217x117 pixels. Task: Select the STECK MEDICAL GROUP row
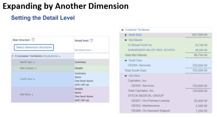142,95
